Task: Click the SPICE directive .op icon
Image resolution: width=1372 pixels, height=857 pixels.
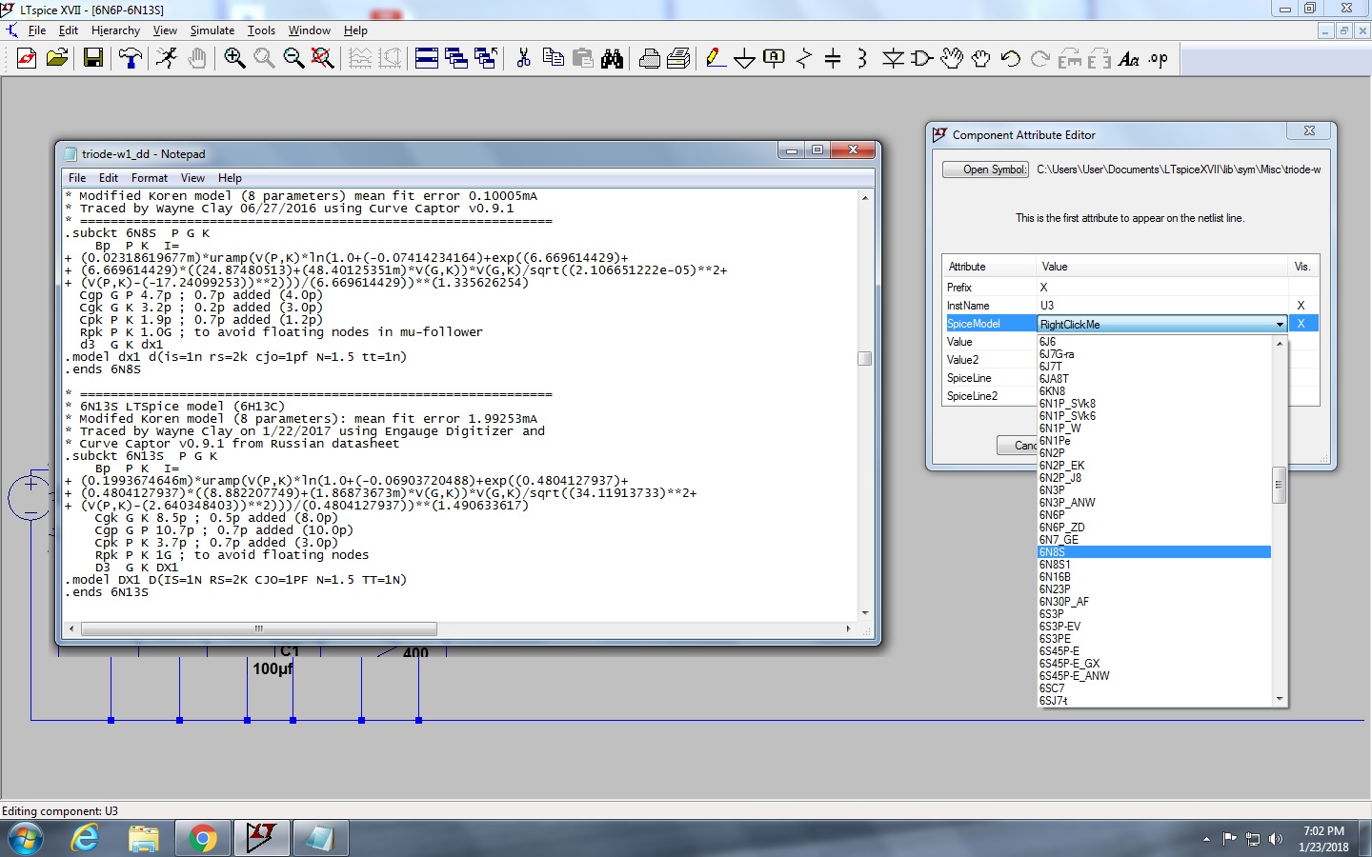Action: point(1159,59)
